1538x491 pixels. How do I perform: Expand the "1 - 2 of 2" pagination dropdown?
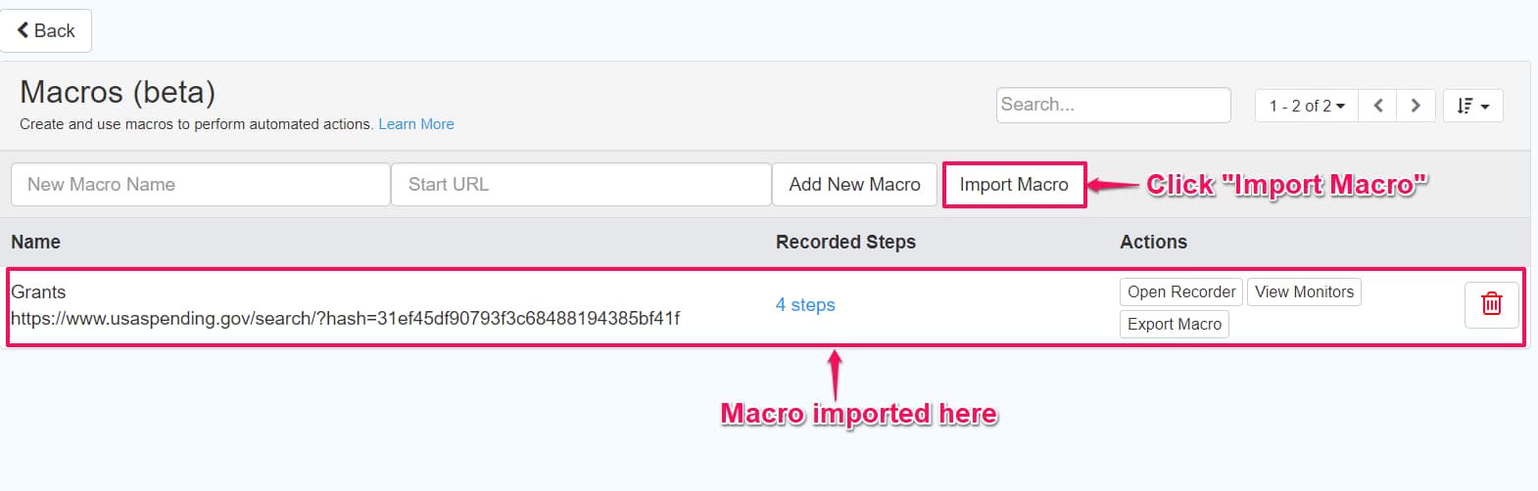pyautogui.click(x=1307, y=106)
